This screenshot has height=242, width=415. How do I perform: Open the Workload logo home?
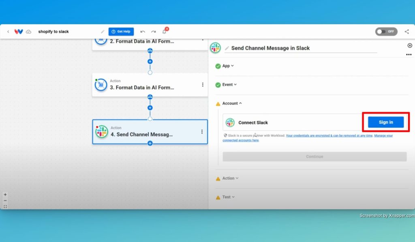coord(19,32)
